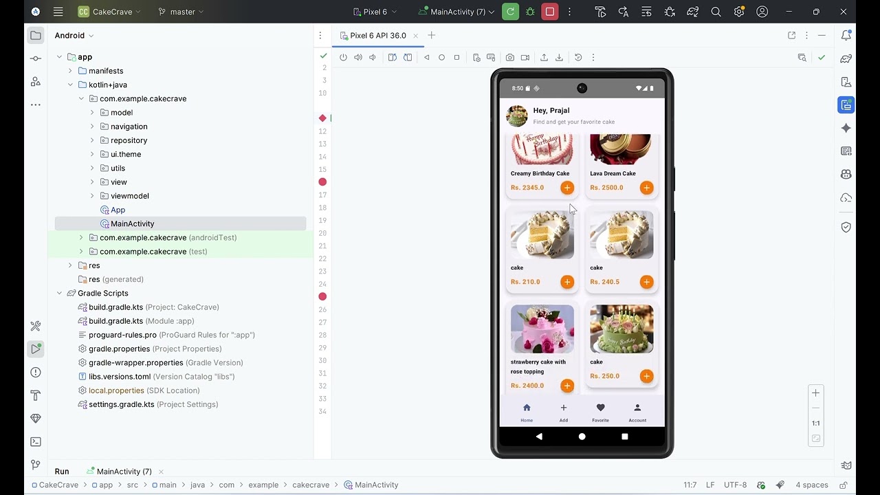Open the Terminal tool window
This screenshot has width=880, height=495.
pos(36,441)
